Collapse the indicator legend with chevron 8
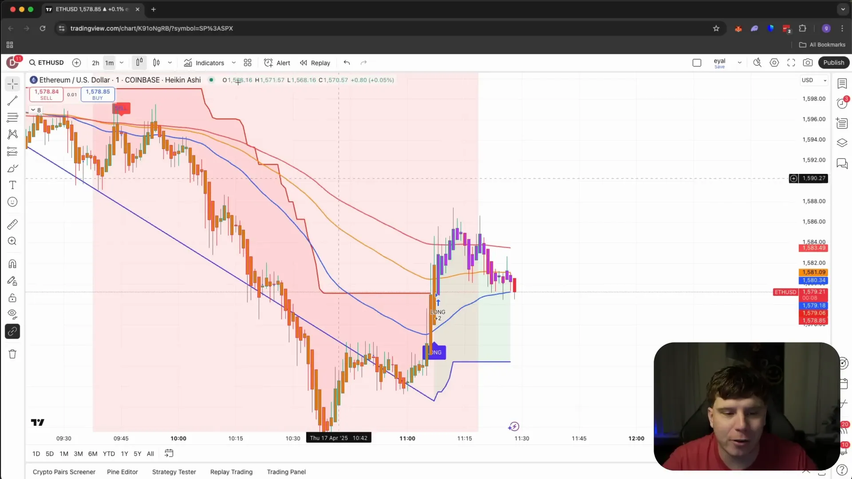The image size is (852, 479). [36, 110]
